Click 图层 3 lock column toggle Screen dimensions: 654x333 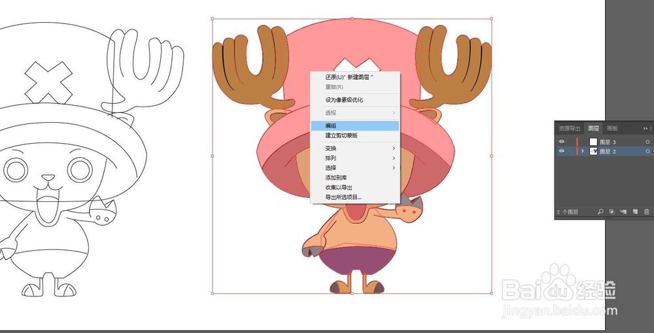[571, 142]
